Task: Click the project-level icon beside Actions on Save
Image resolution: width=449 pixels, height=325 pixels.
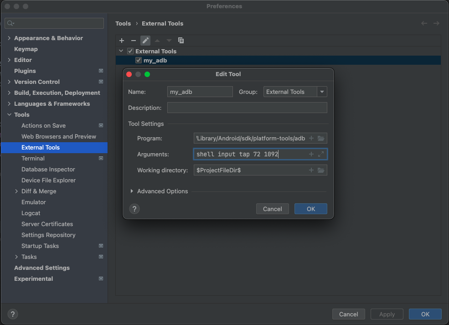Action: [101, 125]
